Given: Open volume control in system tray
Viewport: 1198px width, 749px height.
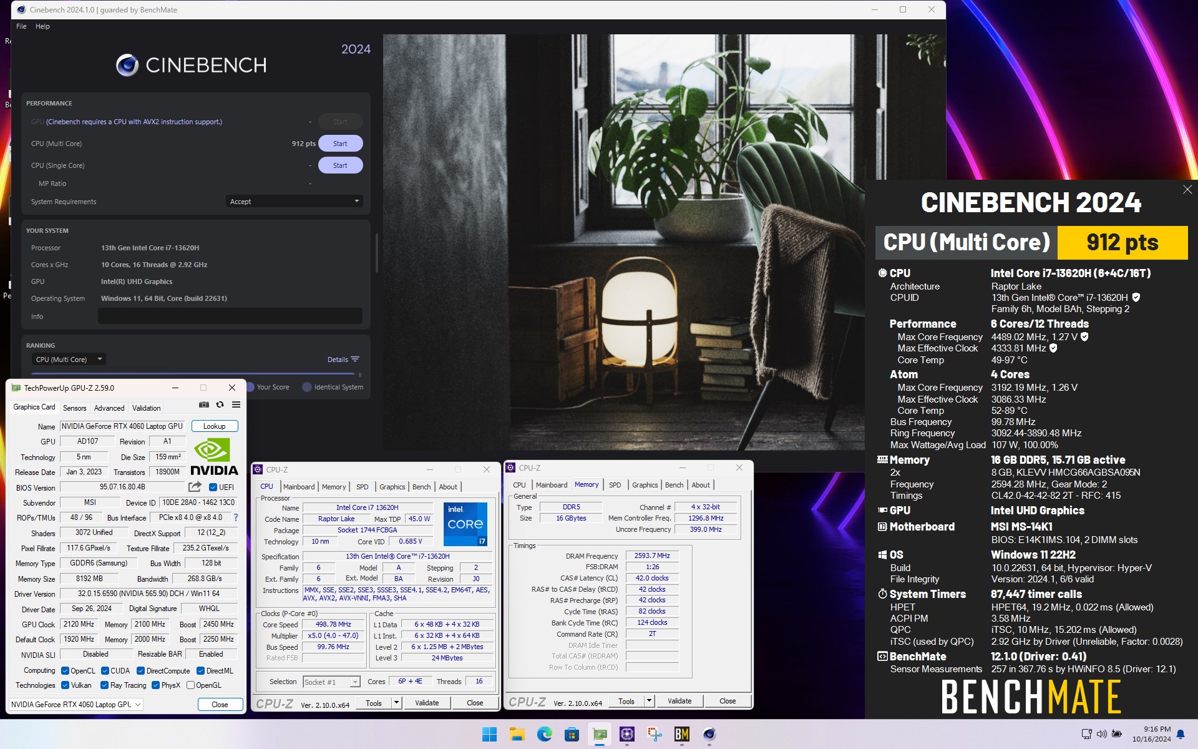Looking at the screenshot, I should 1102,734.
